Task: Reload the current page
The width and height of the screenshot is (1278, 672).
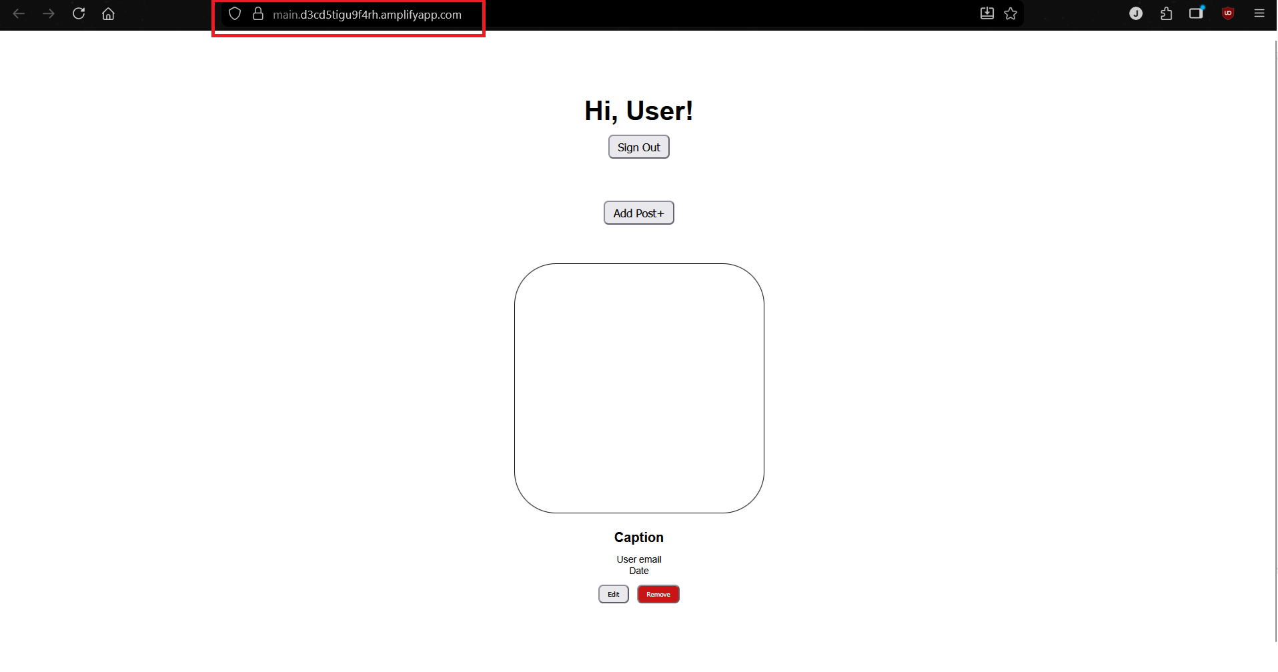Action: [x=79, y=13]
